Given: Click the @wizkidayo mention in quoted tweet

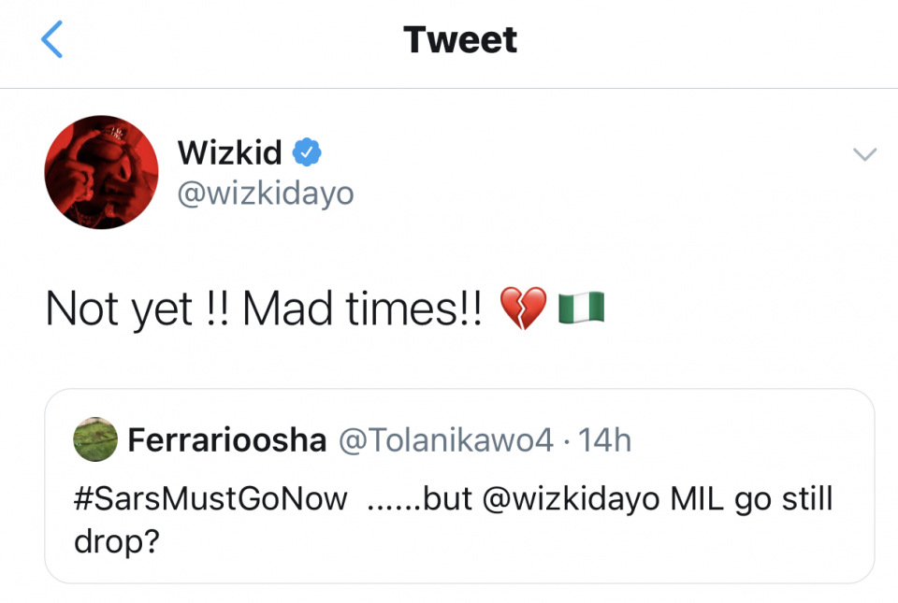Looking at the screenshot, I should coord(571,498).
